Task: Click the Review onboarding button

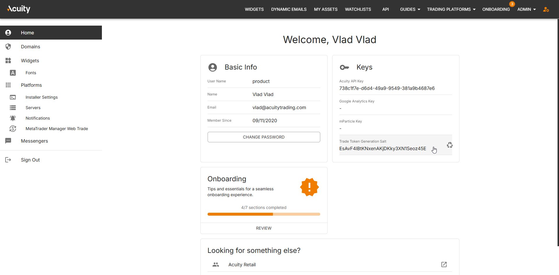Action: tap(264, 228)
